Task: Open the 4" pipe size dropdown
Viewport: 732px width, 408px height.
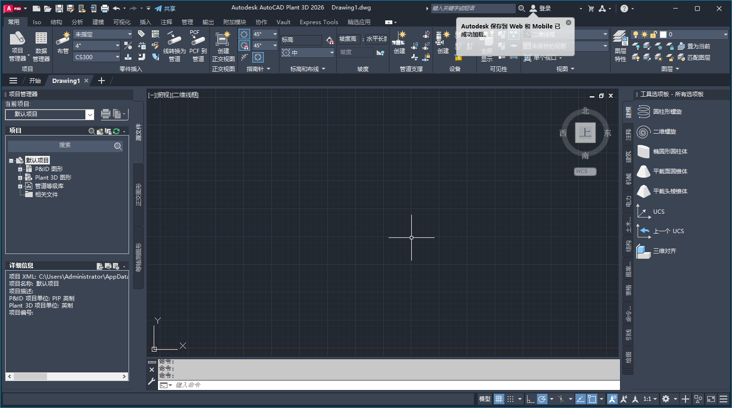Action: pyautogui.click(x=97, y=45)
